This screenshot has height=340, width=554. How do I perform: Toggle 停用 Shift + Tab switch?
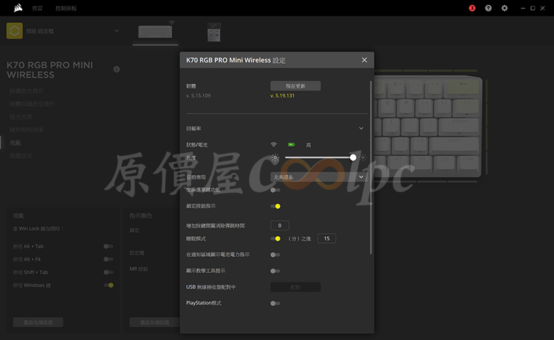[109, 272]
